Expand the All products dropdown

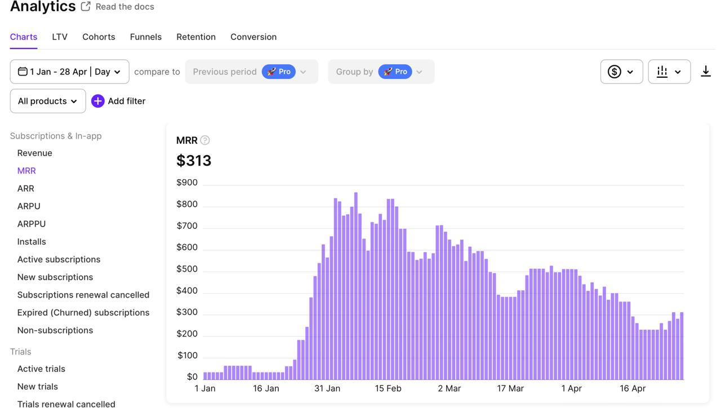point(48,101)
